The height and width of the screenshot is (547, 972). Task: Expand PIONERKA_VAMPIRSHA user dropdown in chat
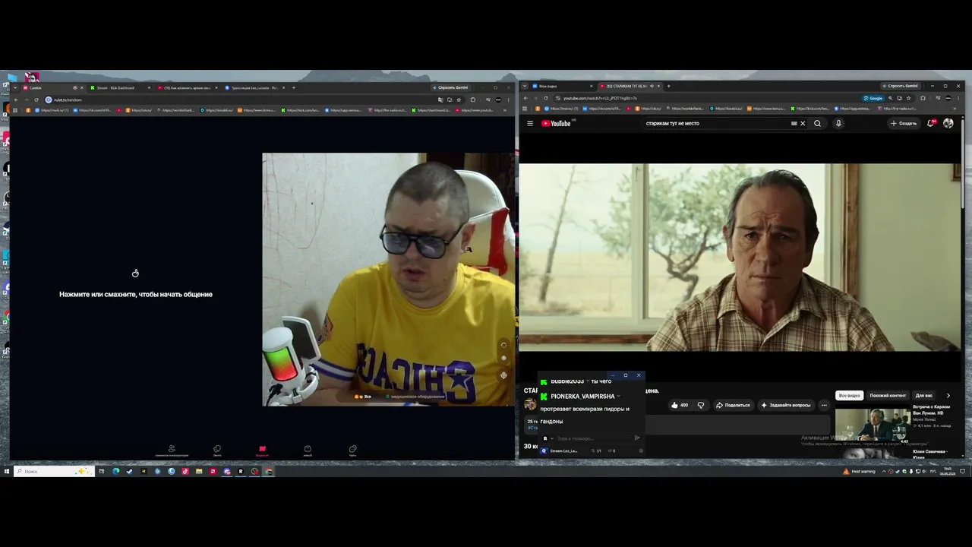[x=619, y=396]
